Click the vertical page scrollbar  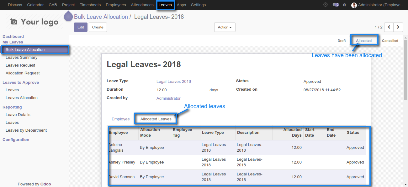(x=405, y=70)
